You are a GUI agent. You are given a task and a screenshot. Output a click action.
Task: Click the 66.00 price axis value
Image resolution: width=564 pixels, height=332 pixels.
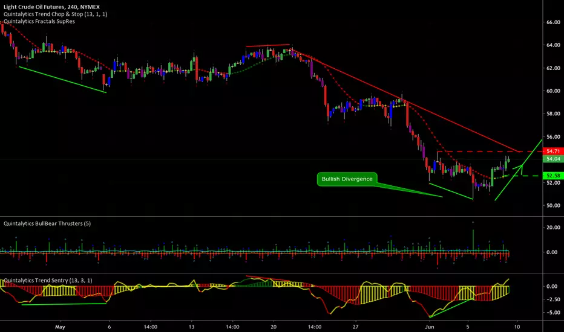coord(553,22)
